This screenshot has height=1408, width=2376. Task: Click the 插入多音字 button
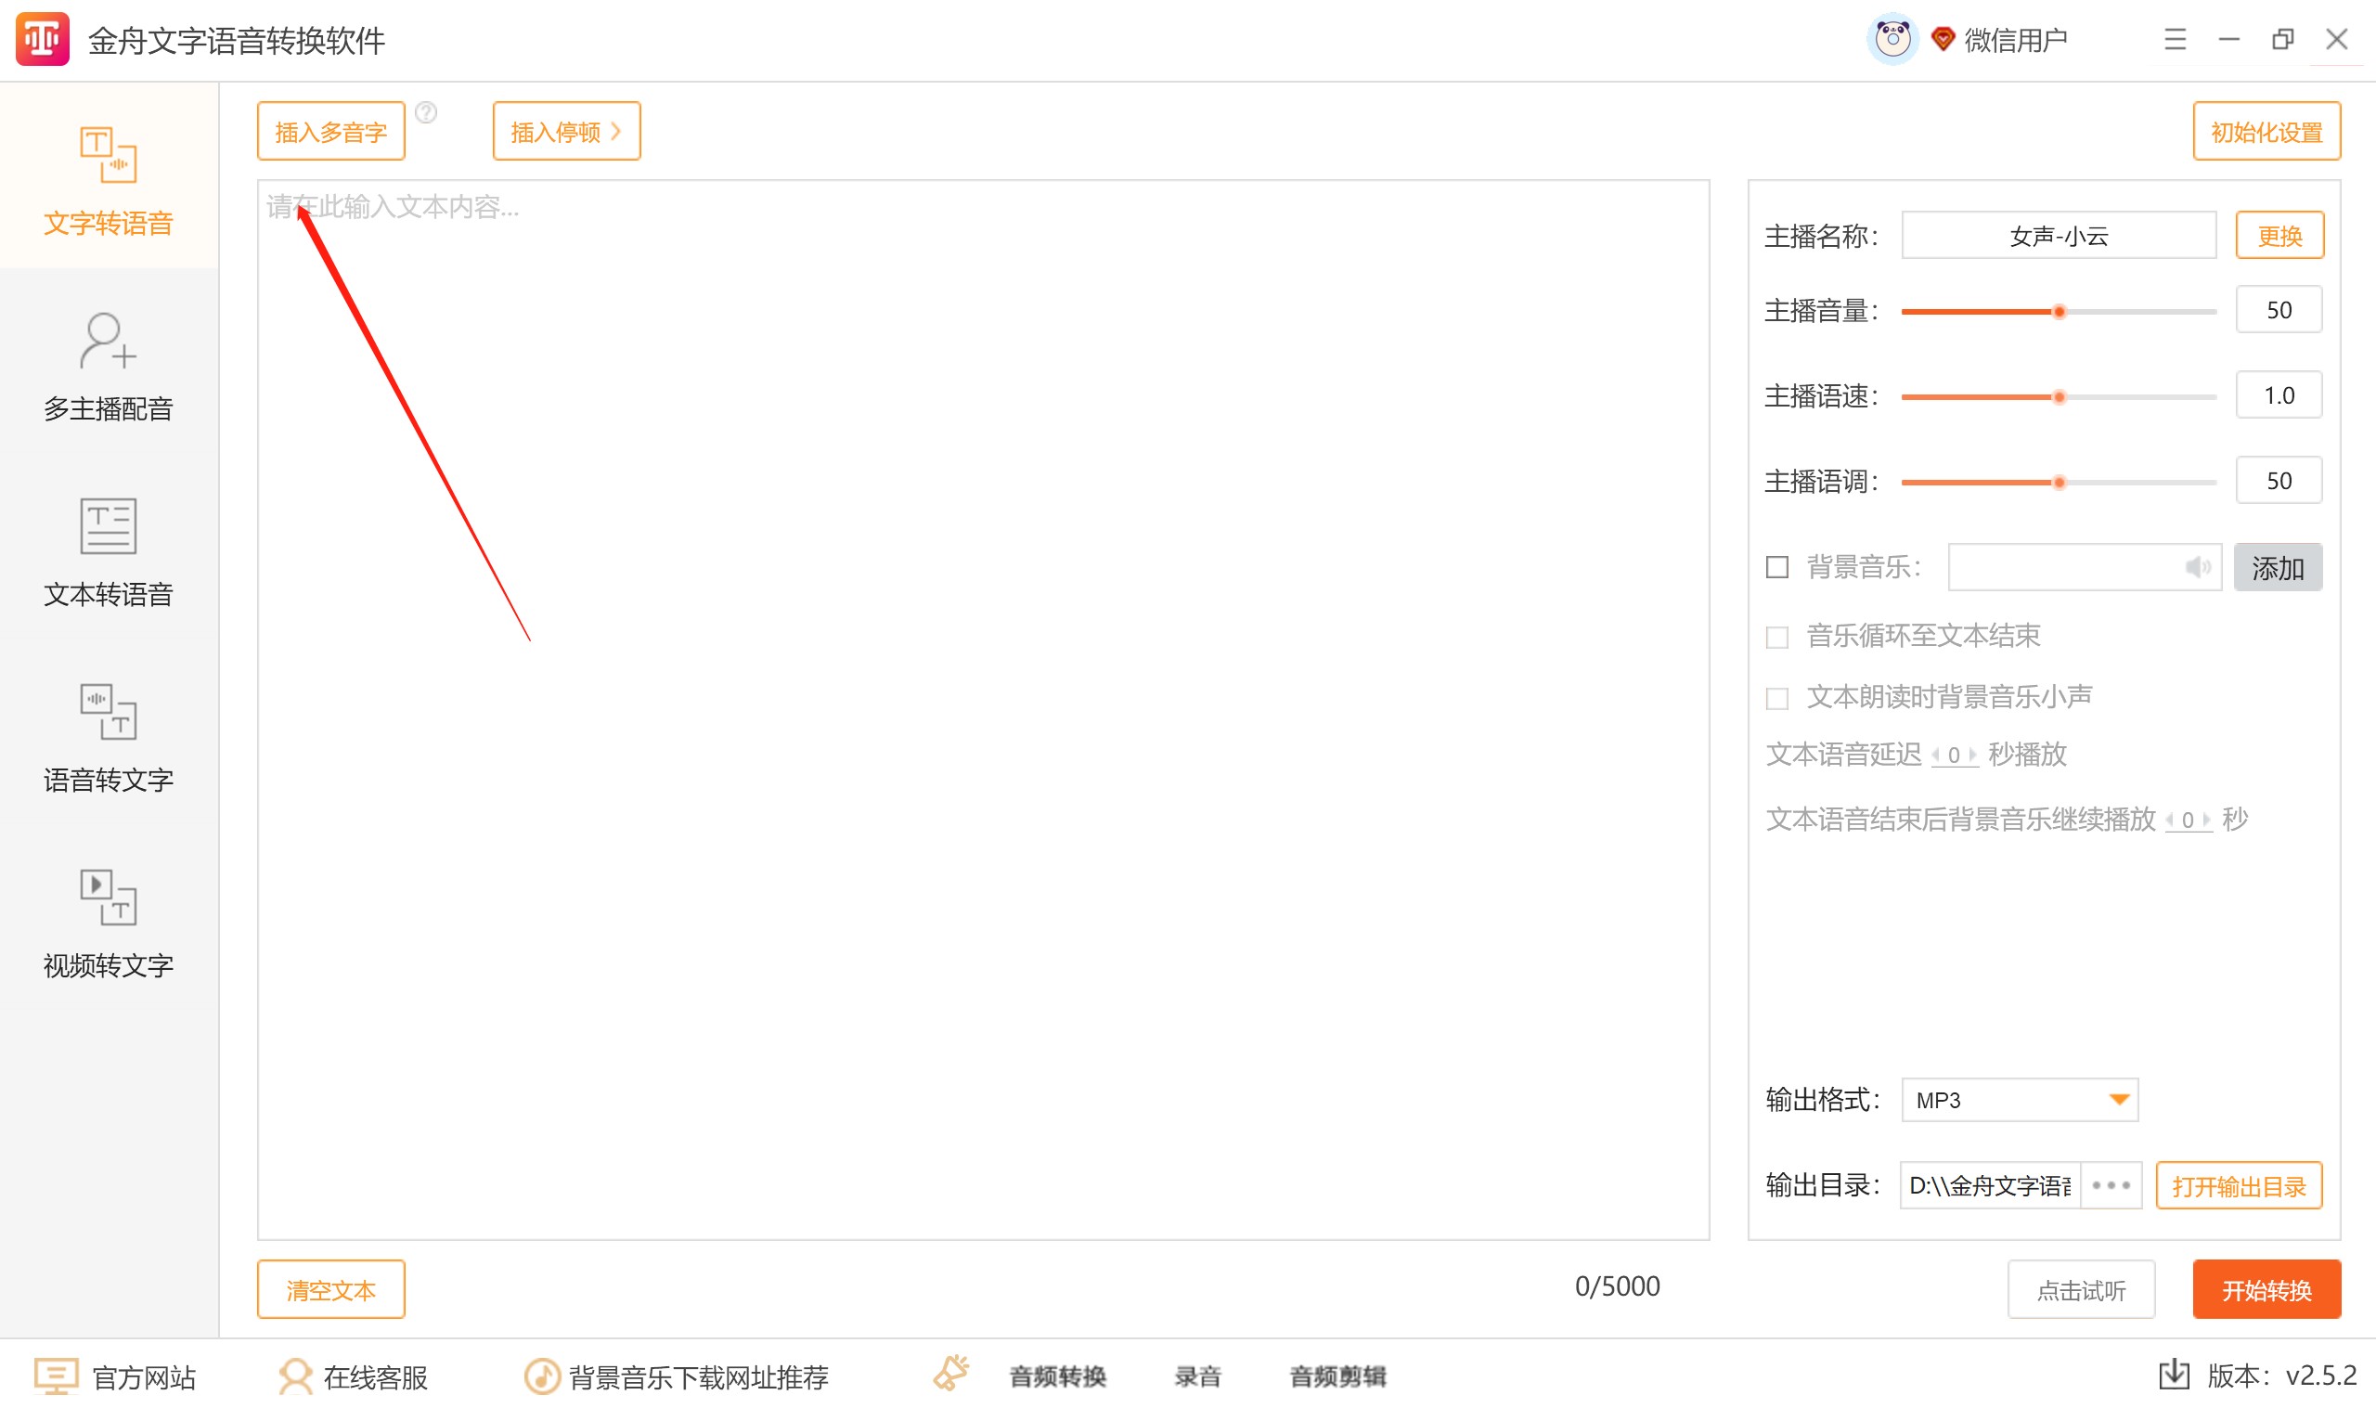[x=331, y=131]
